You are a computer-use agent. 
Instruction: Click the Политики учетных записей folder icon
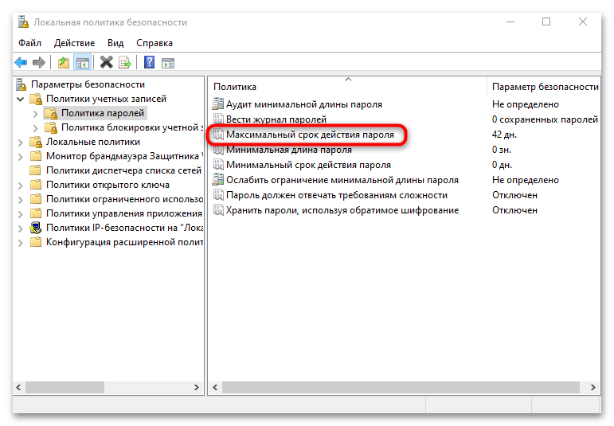[x=36, y=99]
